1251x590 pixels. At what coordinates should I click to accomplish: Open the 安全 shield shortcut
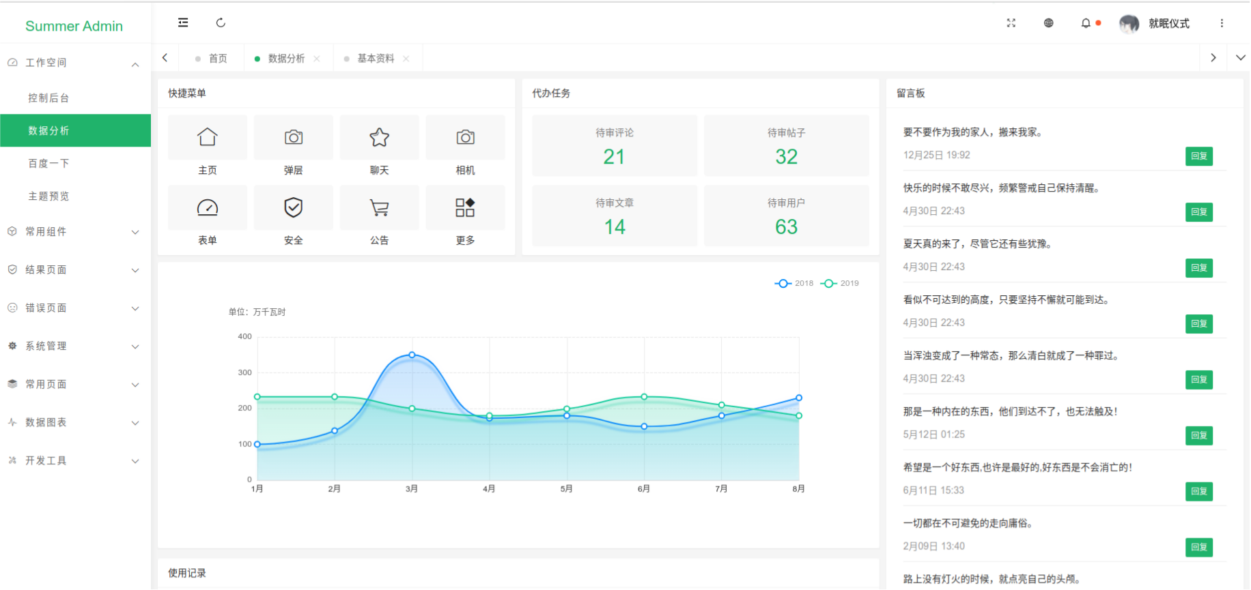pyautogui.click(x=294, y=207)
